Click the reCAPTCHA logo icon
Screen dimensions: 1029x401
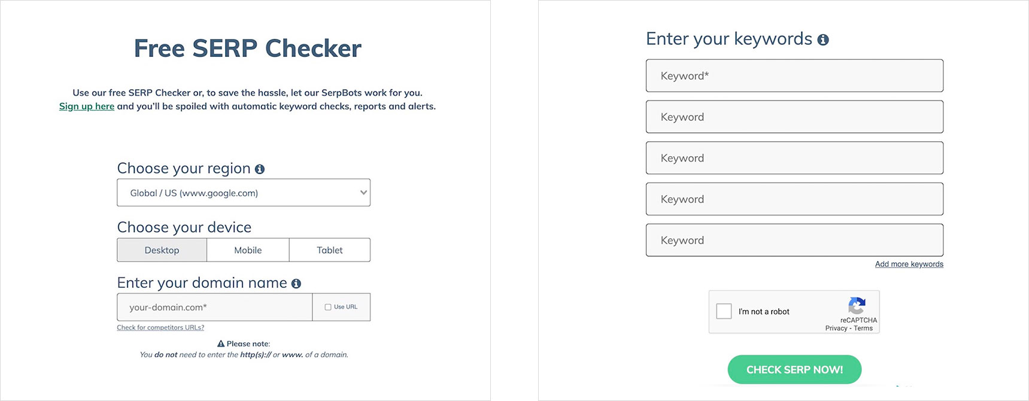pyautogui.click(x=857, y=306)
